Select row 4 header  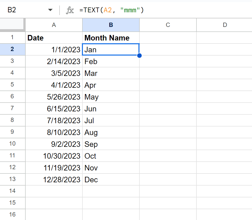13,73
